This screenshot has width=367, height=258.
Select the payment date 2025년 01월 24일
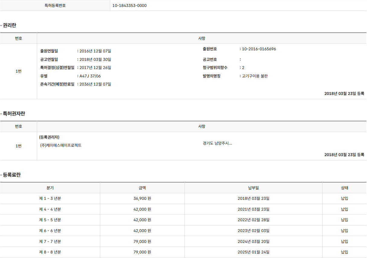(x=254, y=252)
